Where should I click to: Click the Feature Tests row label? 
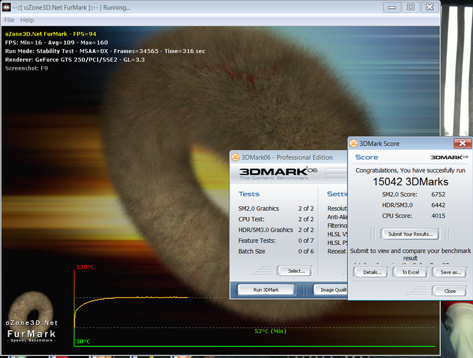pos(257,241)
